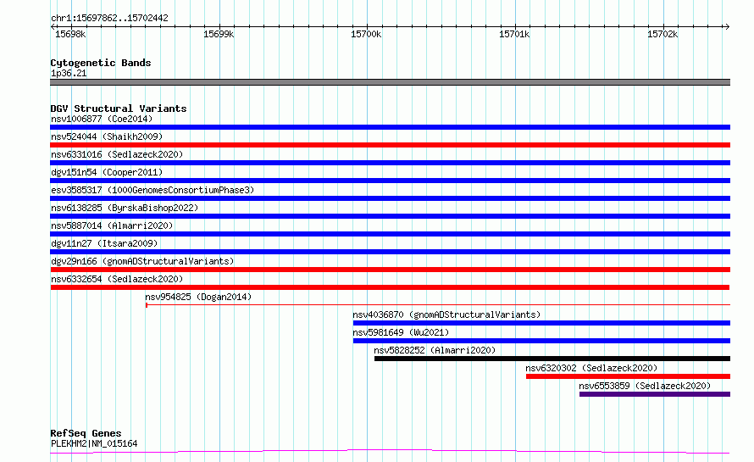Click the ruler's left end arrow
Screen dimensions: 754x462
coord(53,26)
